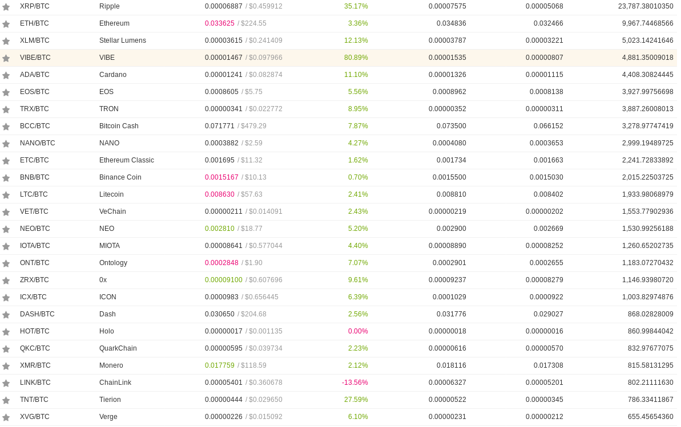Open the XRP/BTC trading pair

(35, 6)
